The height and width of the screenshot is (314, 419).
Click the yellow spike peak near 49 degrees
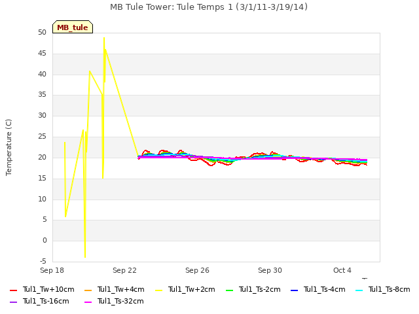(x=104, y=38)
